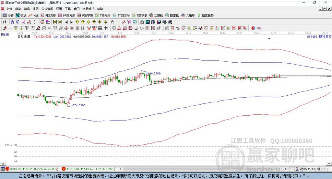332x179 pixels.
Task: Expand the candlestick style dropdown arrow
Action: click(38, 22)
